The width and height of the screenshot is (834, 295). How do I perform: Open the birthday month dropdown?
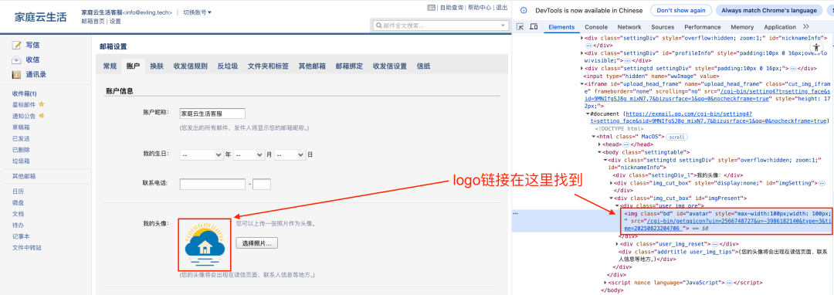pyautogui.click(x=249, y=154)
